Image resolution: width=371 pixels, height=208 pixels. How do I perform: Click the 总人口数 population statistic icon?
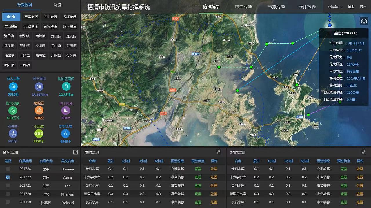13,86
